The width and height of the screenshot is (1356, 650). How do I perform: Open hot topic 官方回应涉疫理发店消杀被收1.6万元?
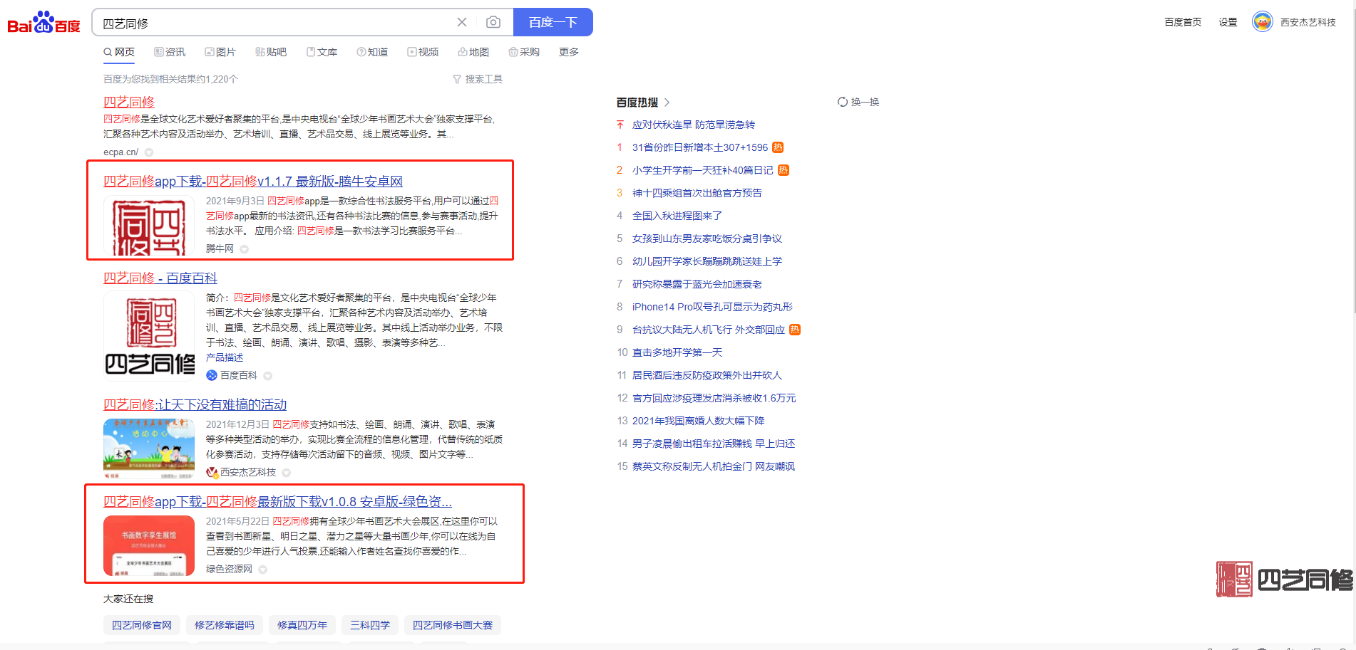tap(714, 398)
